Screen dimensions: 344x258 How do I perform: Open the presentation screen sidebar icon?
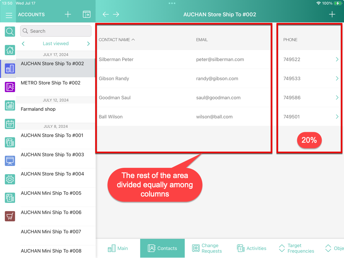click(x=10, y=161)
